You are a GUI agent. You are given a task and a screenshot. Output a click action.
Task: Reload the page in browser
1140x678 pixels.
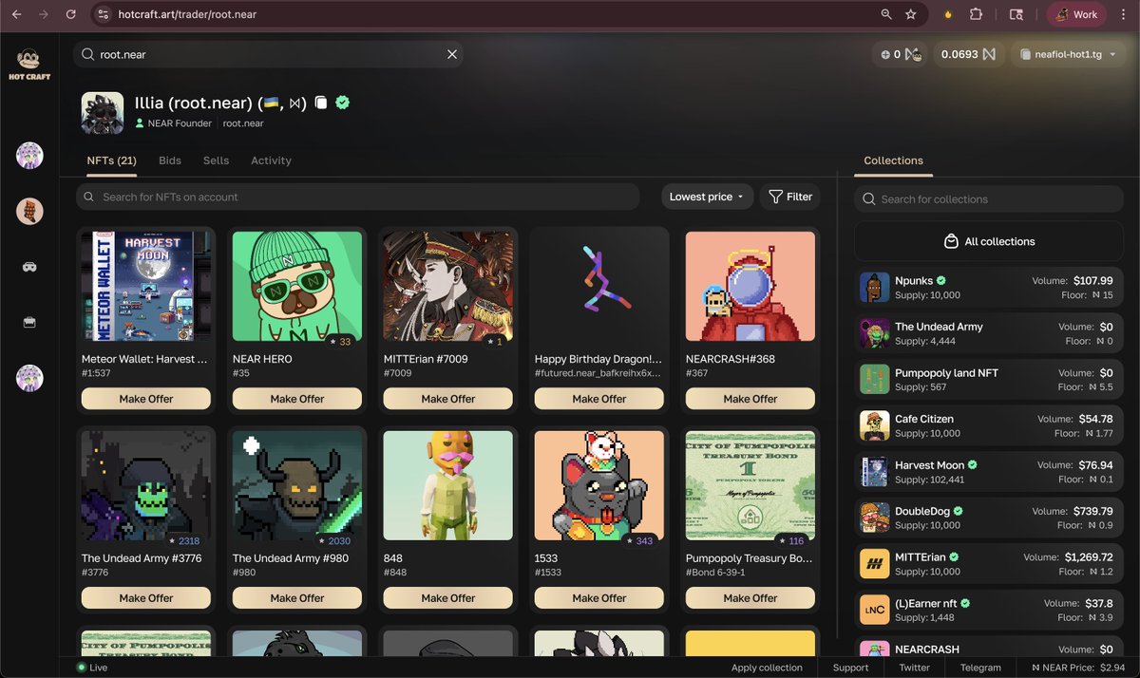[70, 14]
